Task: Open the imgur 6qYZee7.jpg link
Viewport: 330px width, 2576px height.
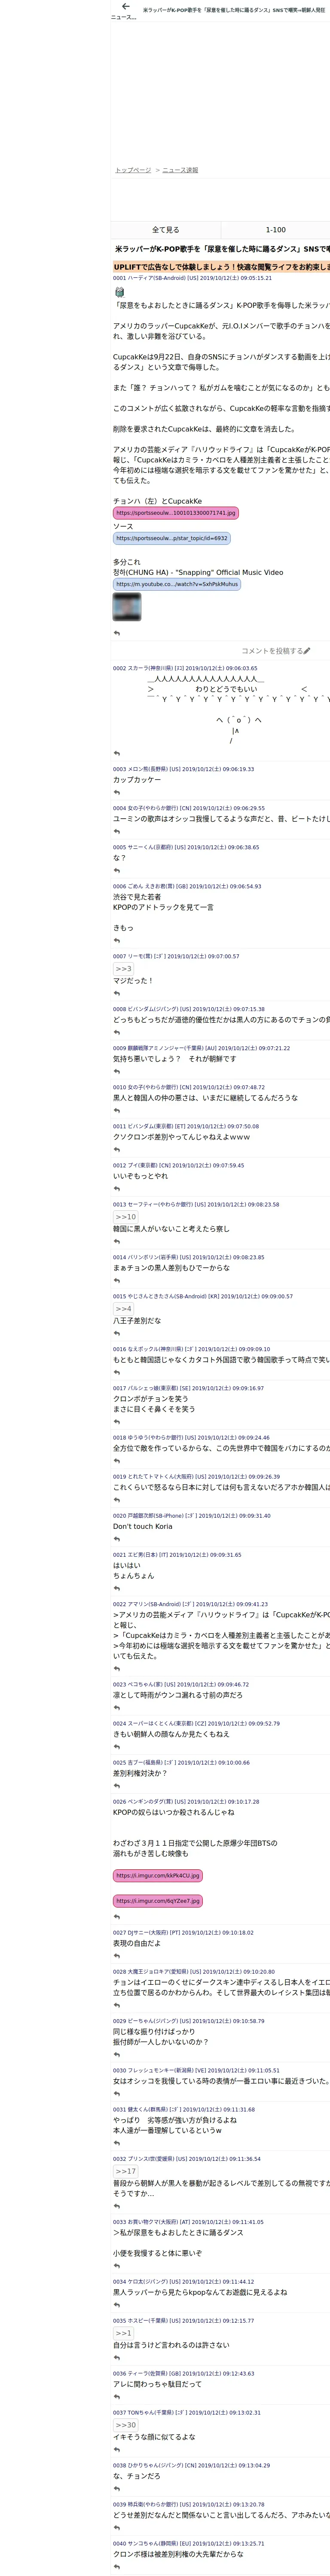Action: point(158,1901)
